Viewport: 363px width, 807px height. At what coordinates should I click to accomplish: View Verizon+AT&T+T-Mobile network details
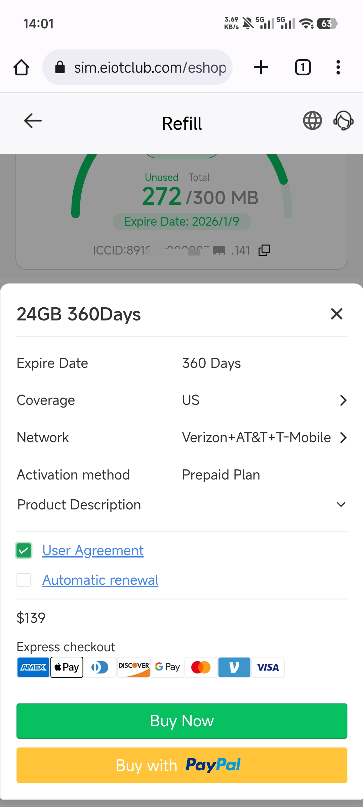coord(343,438)
